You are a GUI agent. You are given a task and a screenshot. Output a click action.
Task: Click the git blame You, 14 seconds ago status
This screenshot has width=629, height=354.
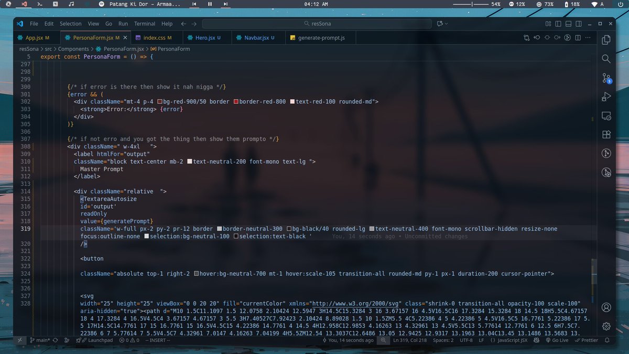(347, 340)
